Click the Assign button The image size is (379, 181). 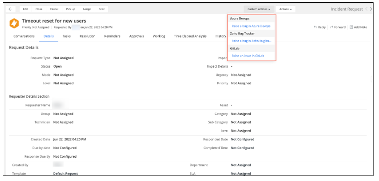[x=87, y=9]
